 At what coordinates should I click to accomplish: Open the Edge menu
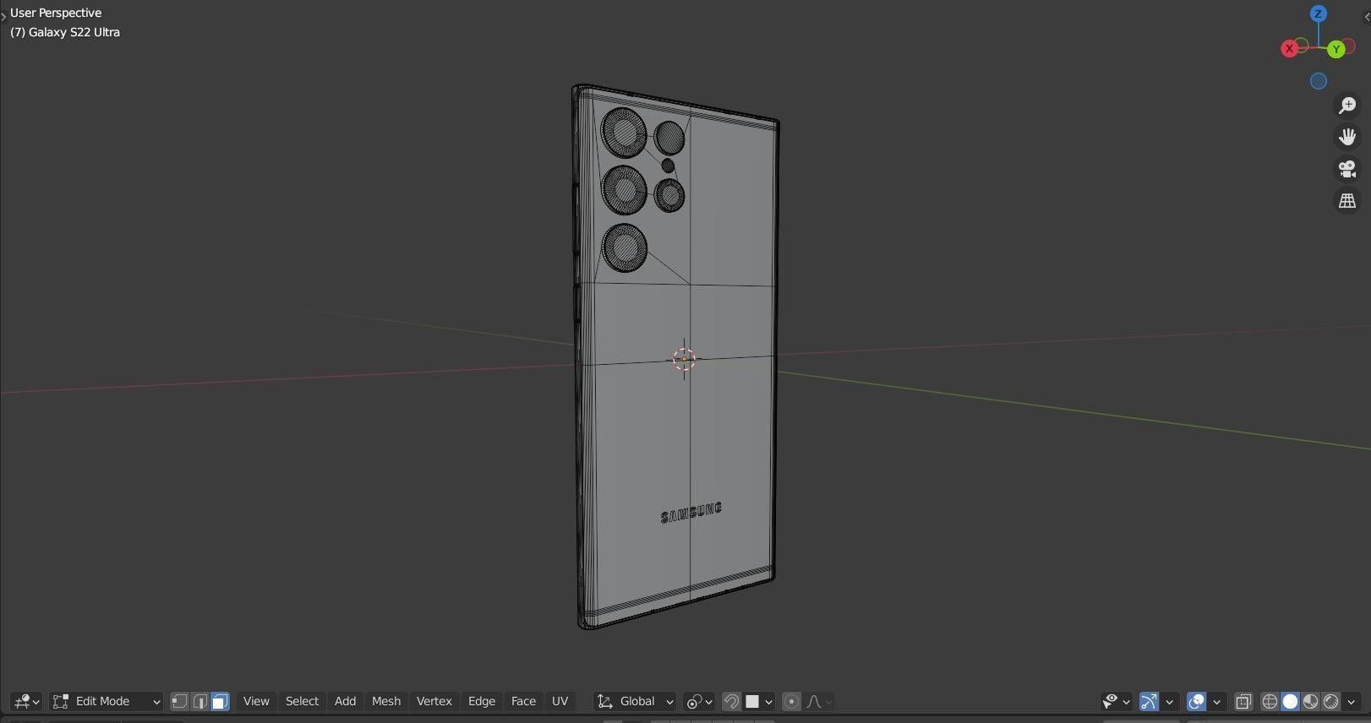482,701
